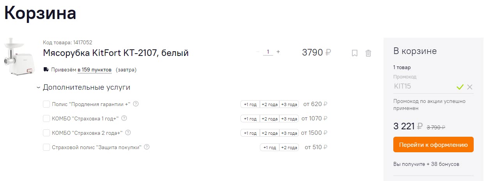The image size is (485, 181).
Task: Enable the "Продления гарантии +" policy checkbox
Action: [x=46, y=104]
